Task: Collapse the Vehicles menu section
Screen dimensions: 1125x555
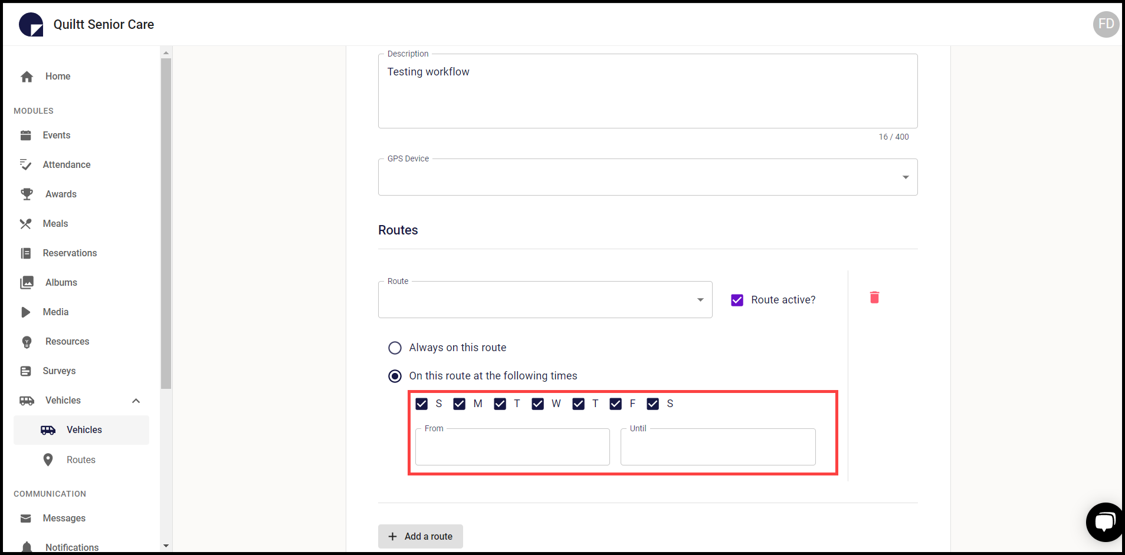Action: click(136, 401)
